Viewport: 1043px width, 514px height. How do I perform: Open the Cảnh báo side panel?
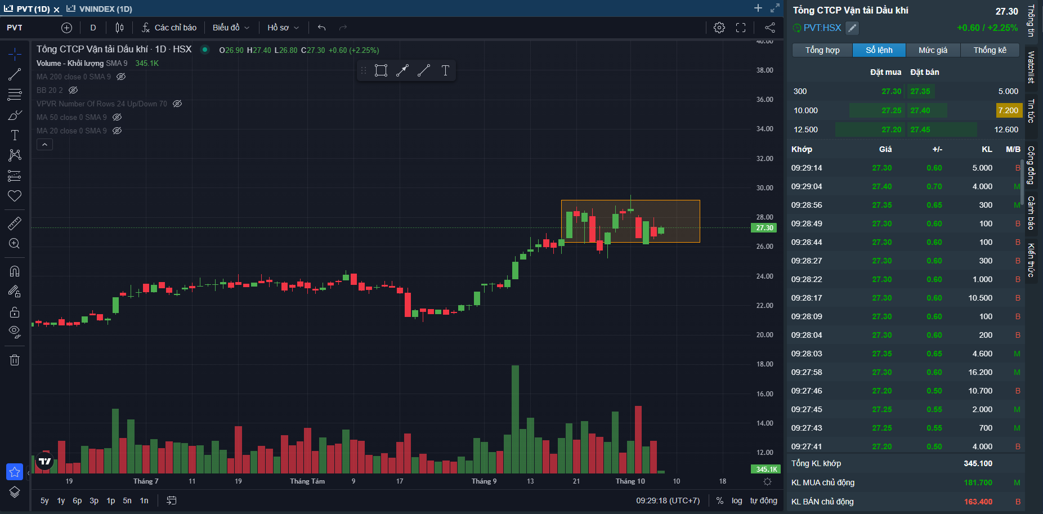pyautogui.click(x=1031, y=213)
